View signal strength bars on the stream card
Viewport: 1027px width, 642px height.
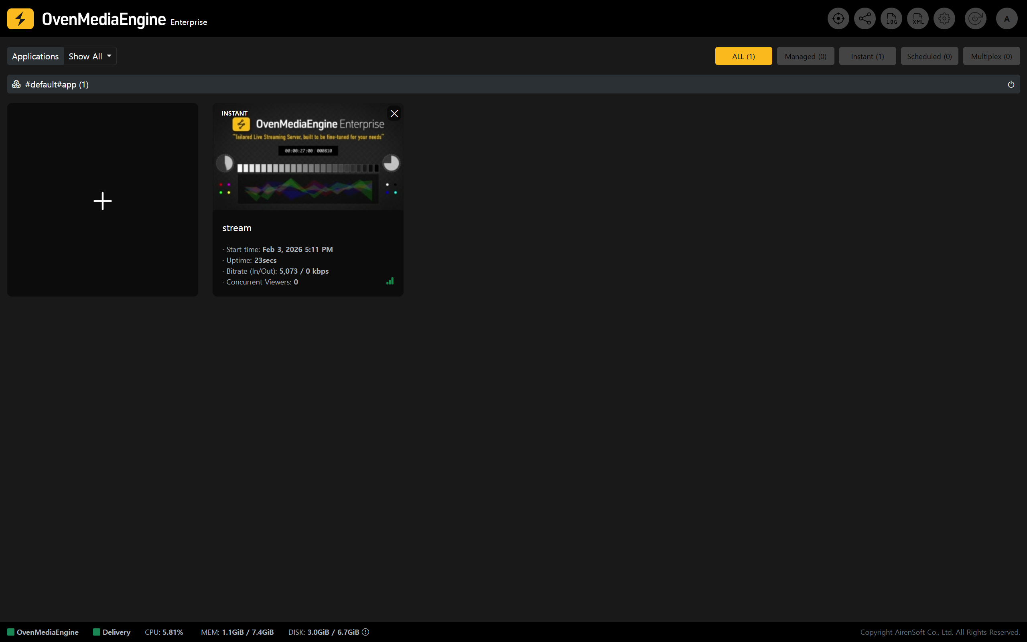(390, 281)
